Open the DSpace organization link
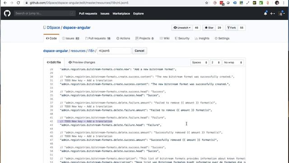289x163 pixels. (x=53, y=28)
